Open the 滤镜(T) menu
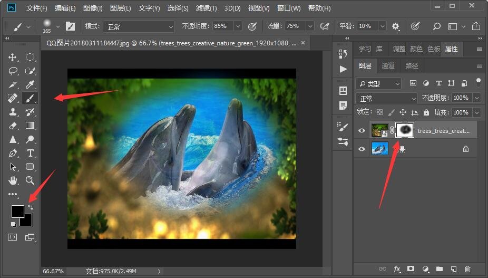 pyautogui.click(x=207, y=8)
